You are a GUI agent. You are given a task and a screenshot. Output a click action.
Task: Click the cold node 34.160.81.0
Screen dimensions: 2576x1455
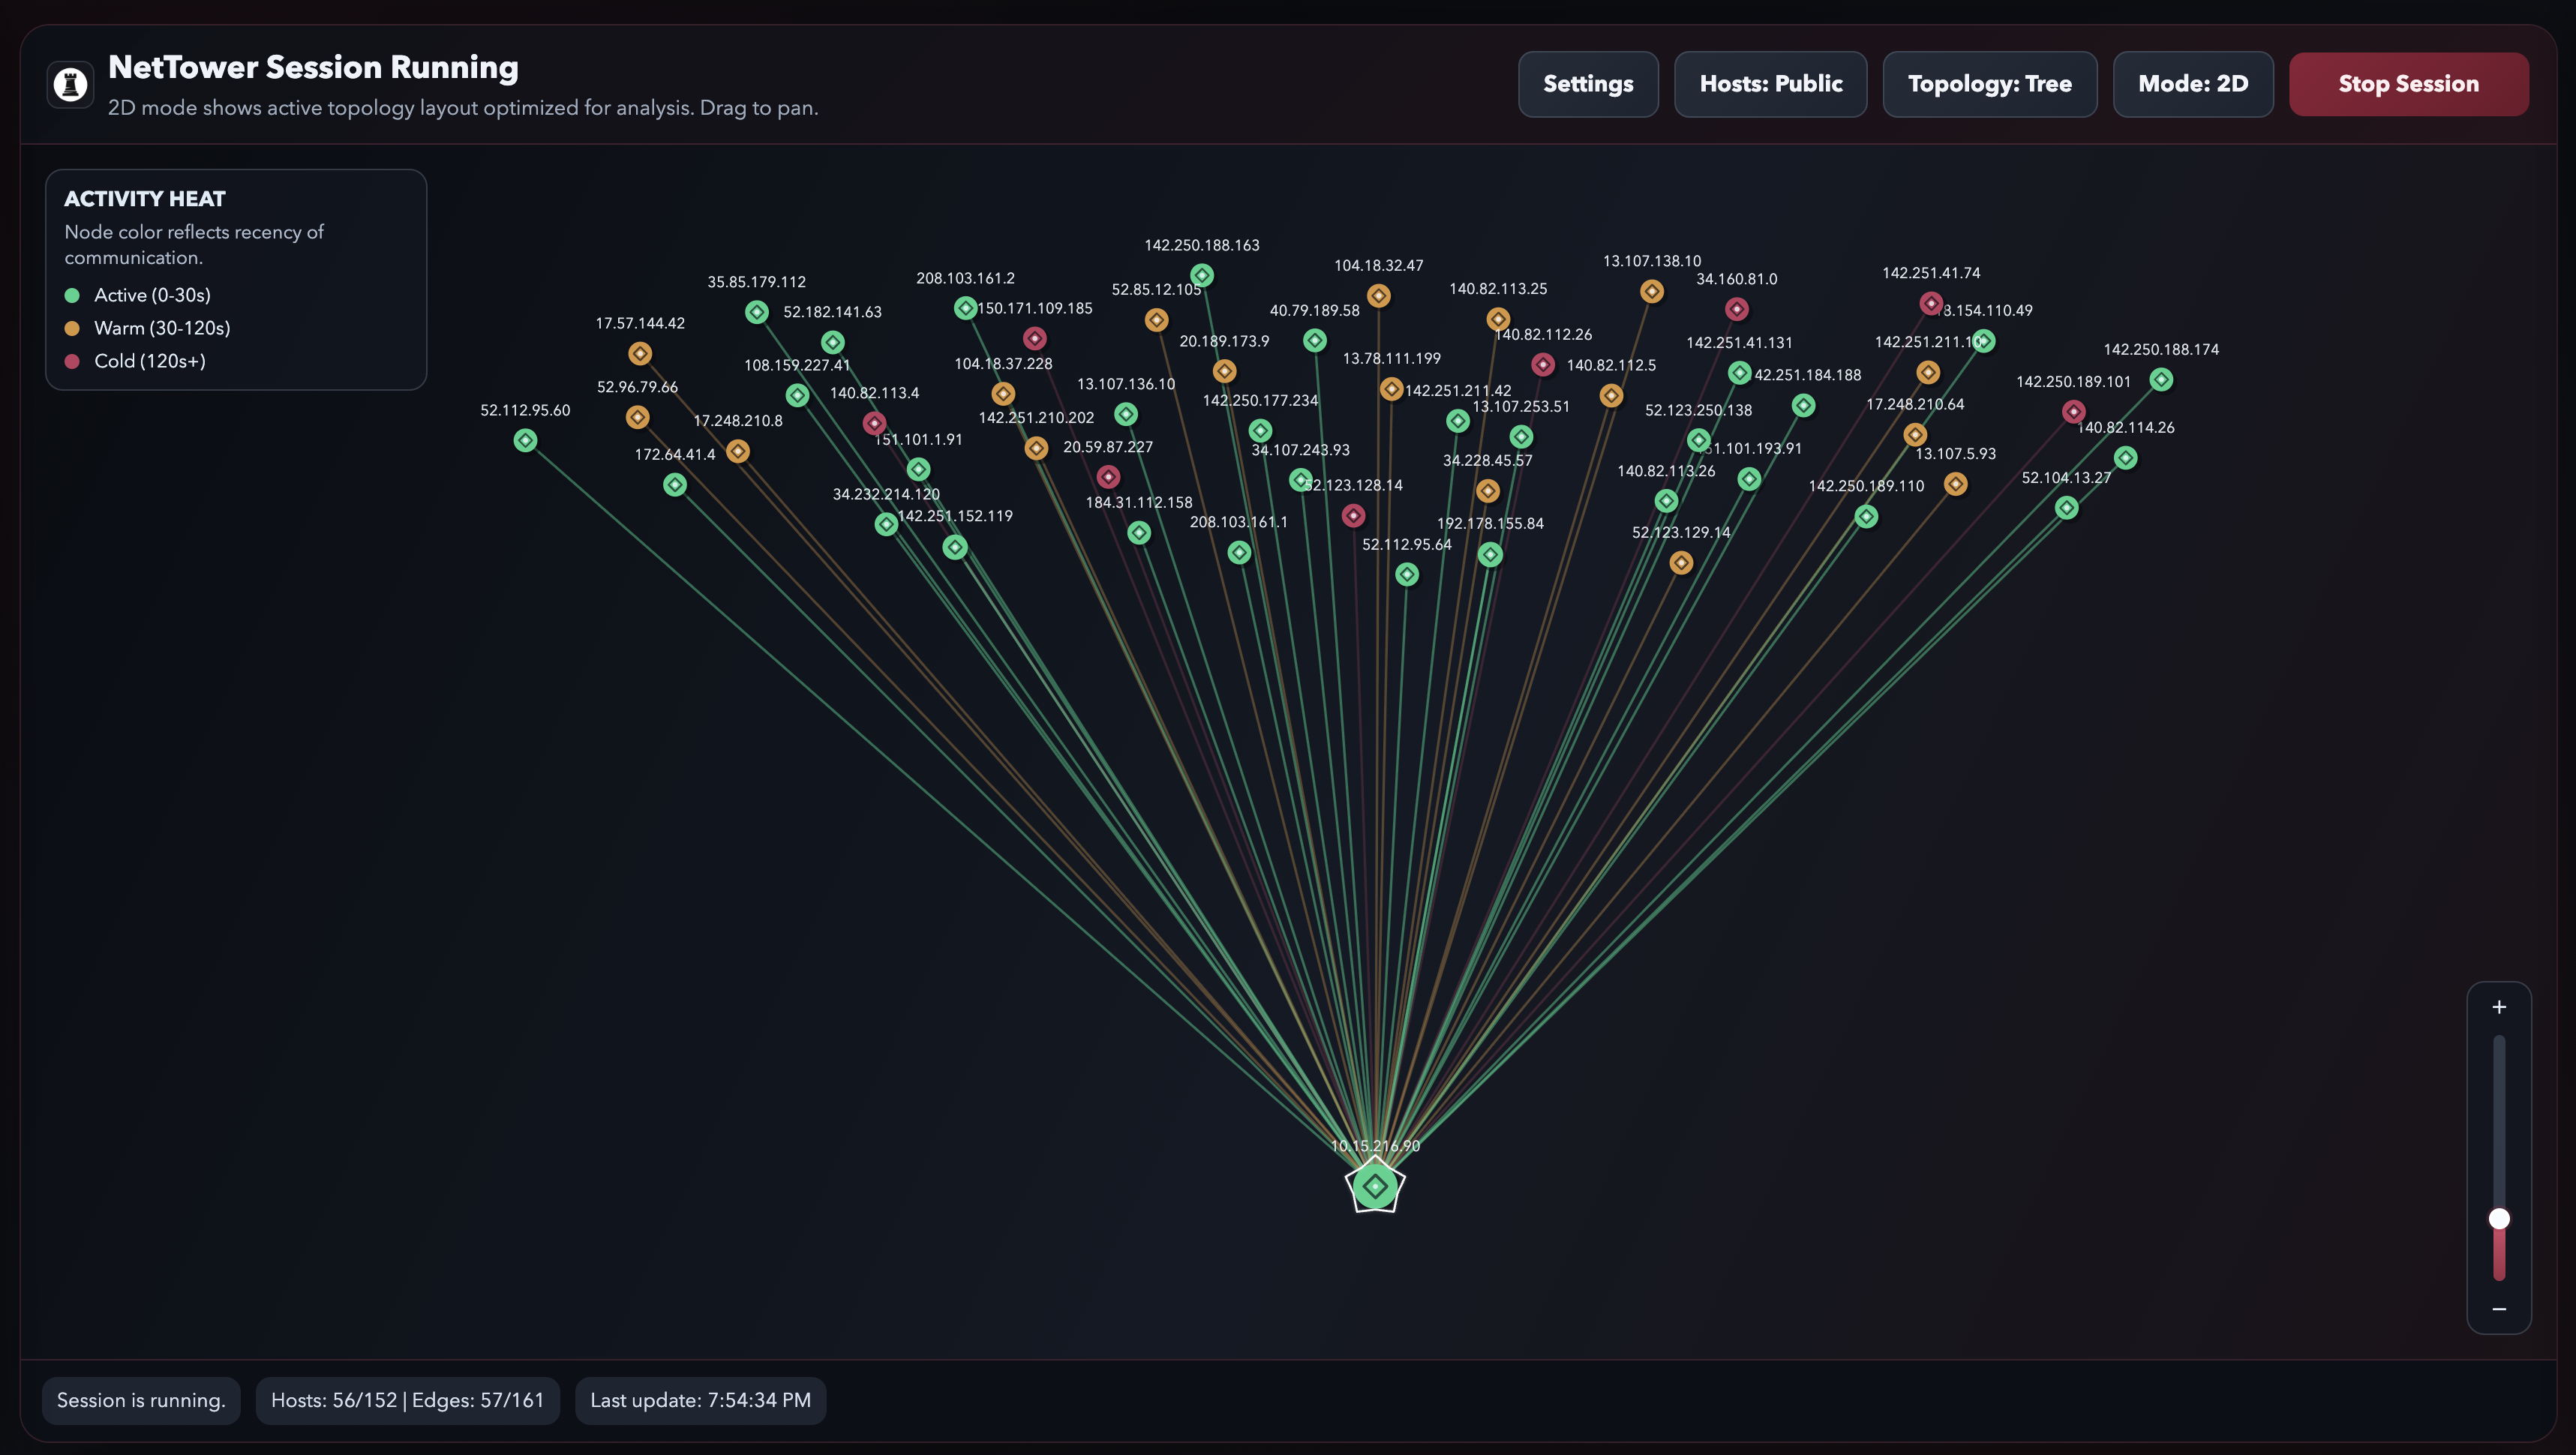(x=1736, y=309)
